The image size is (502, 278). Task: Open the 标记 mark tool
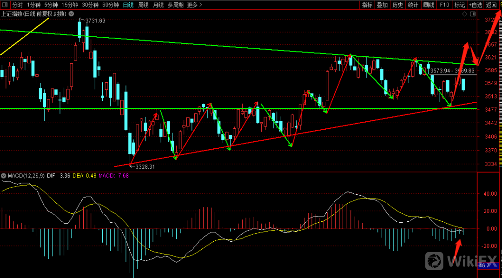point(459,5)
